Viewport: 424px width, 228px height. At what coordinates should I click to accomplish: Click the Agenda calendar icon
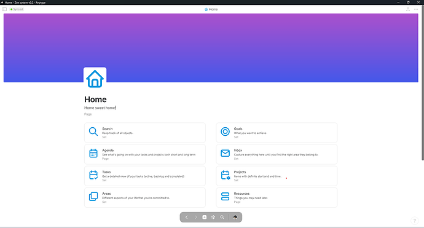click(x=93, y=154)
